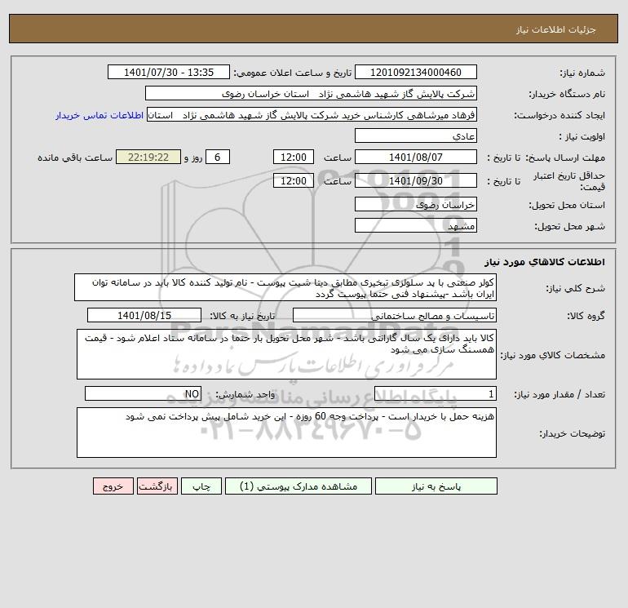Click the price validity date 1401/09/30
Viewport: 628px width, 608px height.
click(x=416, y=180)
